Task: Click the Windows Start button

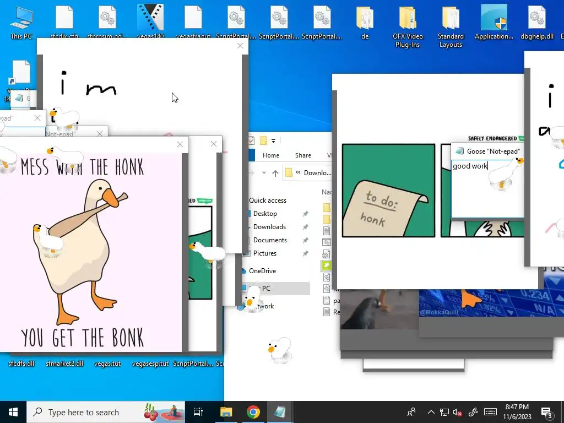Action: coord(13,412)
